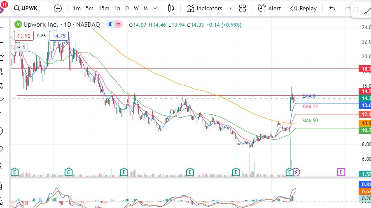Expand the timeframe interval dropdown chevron
Screen dimensions: 371x208
pos(155,9)
